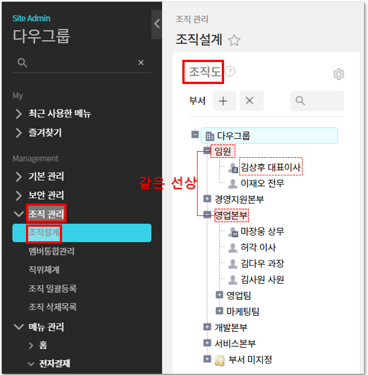Collapse the sidebar with the left arrow
Image resolution: width=368 pixels, height=375 pixels.
pyautogui.click(x=156, y=24)
